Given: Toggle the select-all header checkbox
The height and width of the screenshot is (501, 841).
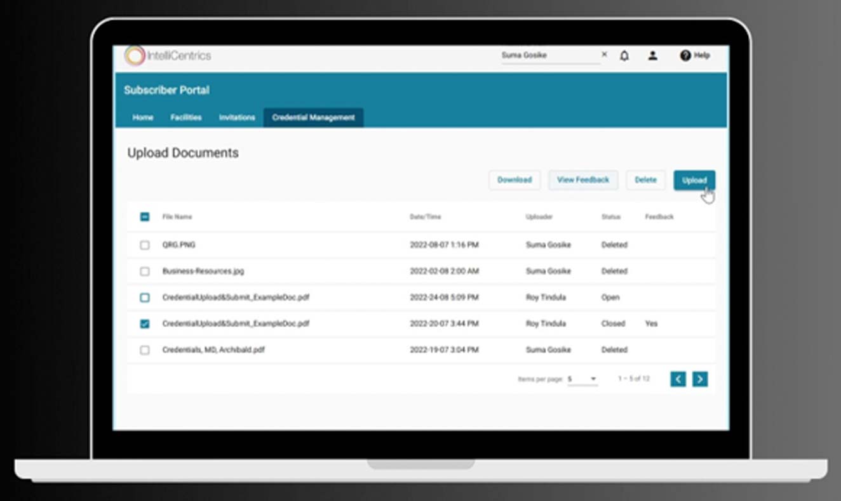Looking at the screenshot, I should (145, 217).
